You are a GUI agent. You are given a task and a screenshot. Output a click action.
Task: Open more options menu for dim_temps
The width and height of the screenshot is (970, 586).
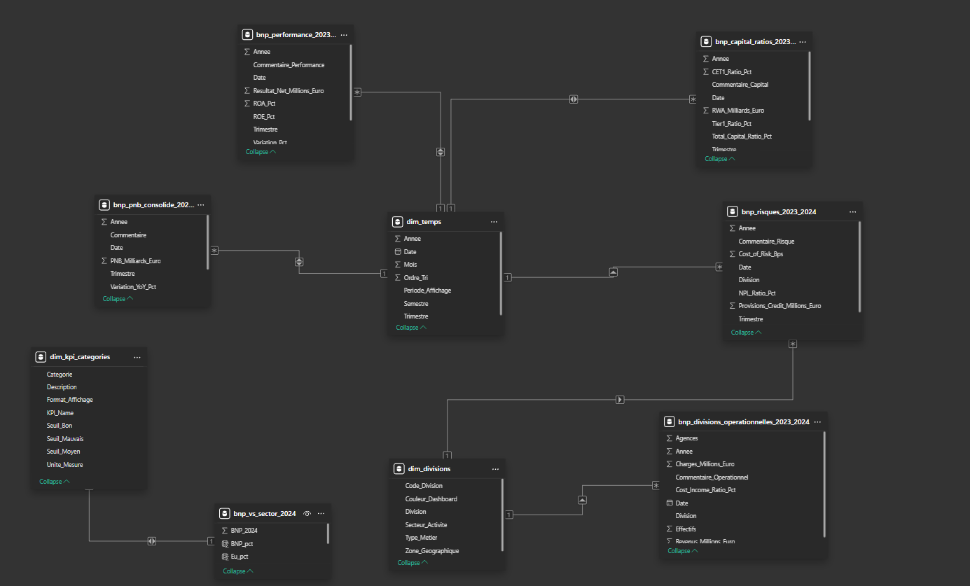pyautogui.click(x=494, y=222)
